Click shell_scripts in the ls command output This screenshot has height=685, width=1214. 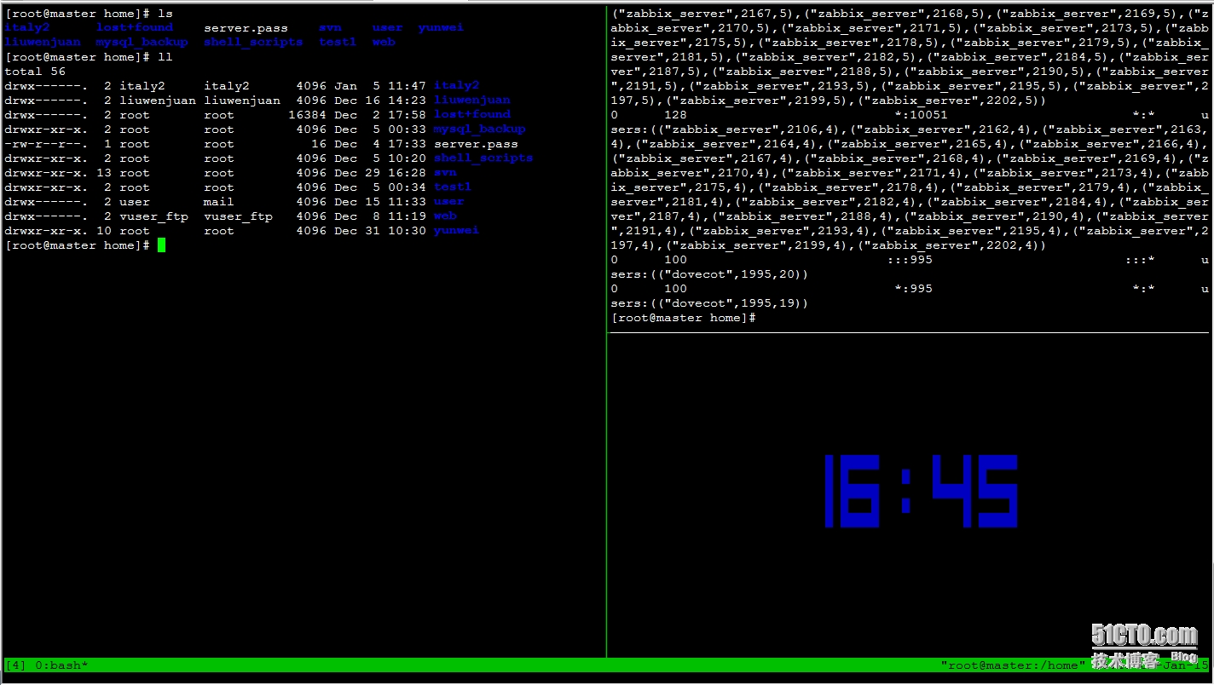(253, 42)
